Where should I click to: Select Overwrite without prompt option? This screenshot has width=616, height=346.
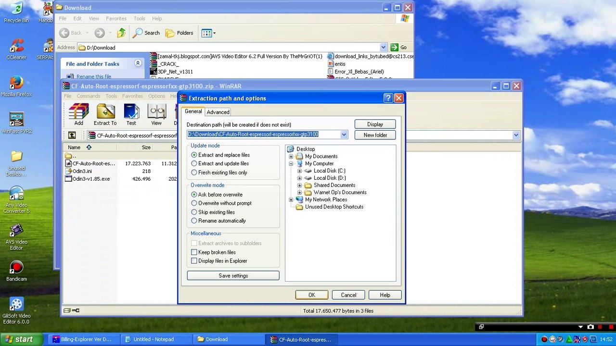221,203
